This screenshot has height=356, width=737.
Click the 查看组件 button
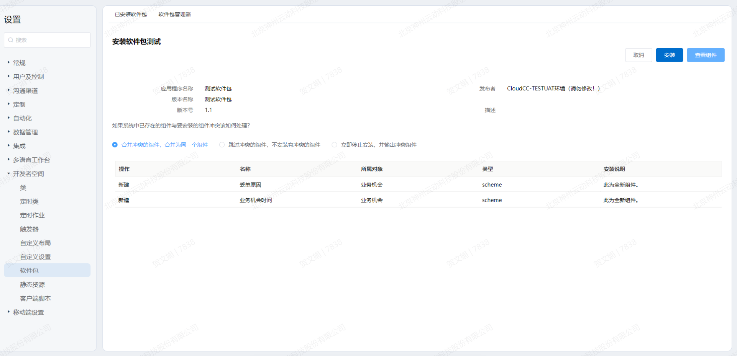tap(705, 55)
